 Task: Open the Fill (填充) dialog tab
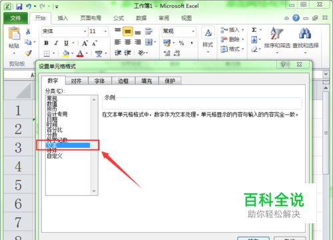tap(147, 81)
